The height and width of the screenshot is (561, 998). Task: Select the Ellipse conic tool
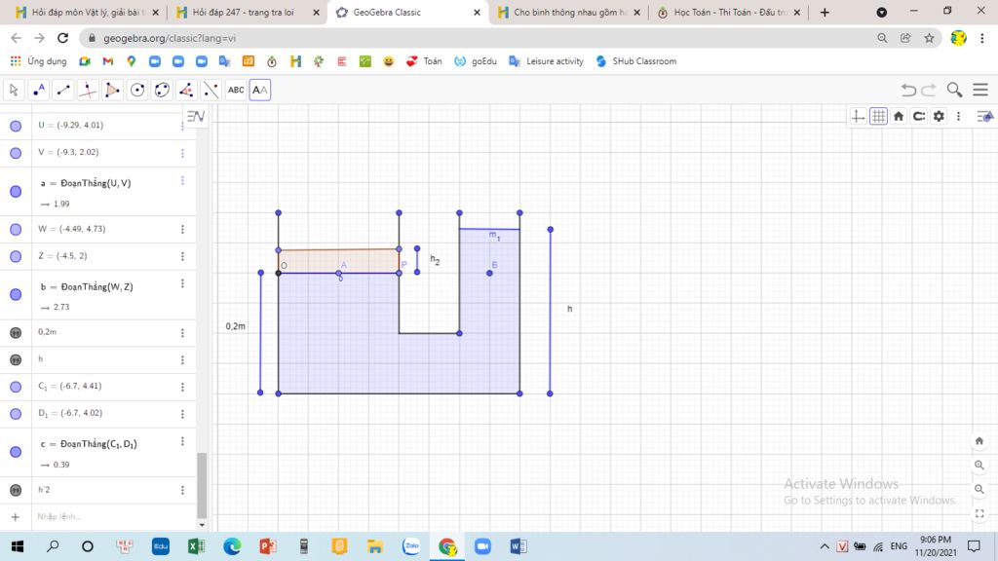(x=162, y=90)
